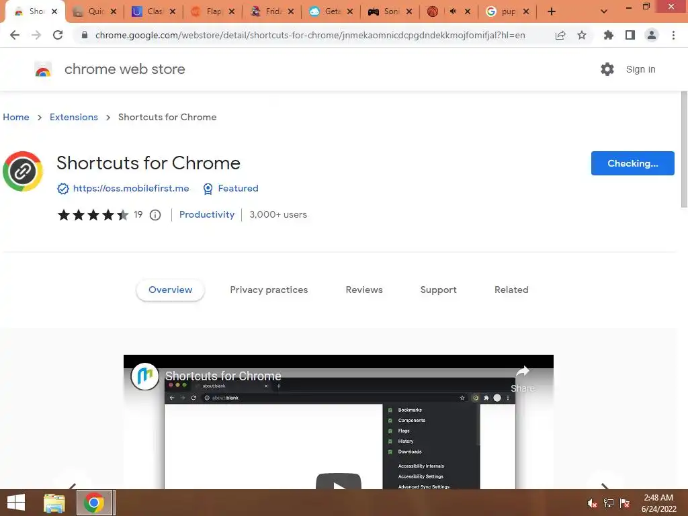Expand the tab search dropdown
Image resolution: width=688 pixels, height=516 pixels.
(604, 11)
